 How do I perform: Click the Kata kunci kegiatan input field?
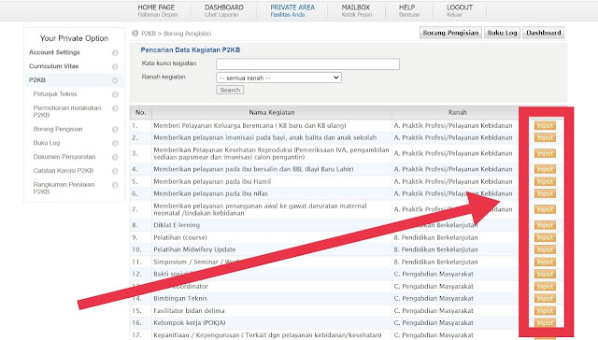(x=307, y=64)
